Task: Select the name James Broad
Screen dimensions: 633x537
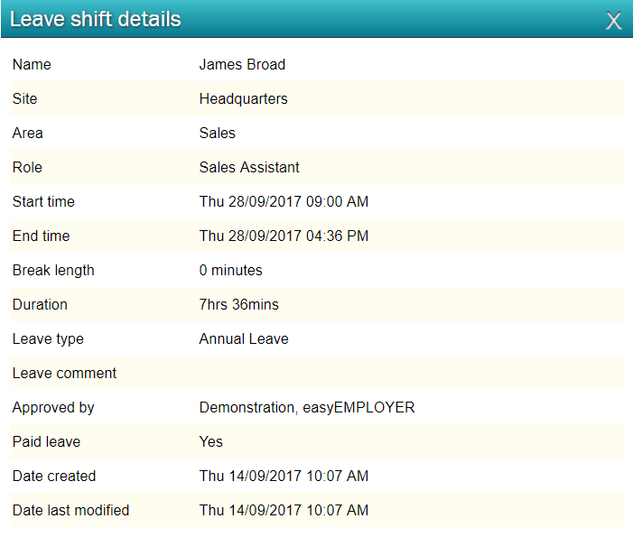Action: tap(242, 65)
